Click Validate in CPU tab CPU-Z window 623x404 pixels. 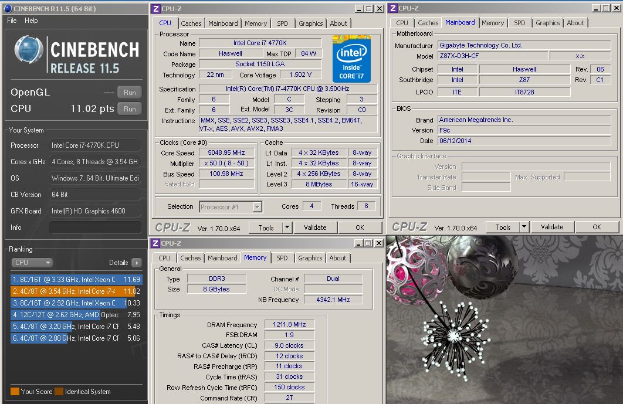pos(315,228)
